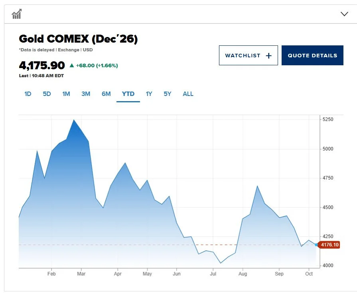Select the 5D chart range

click(47, 94)
